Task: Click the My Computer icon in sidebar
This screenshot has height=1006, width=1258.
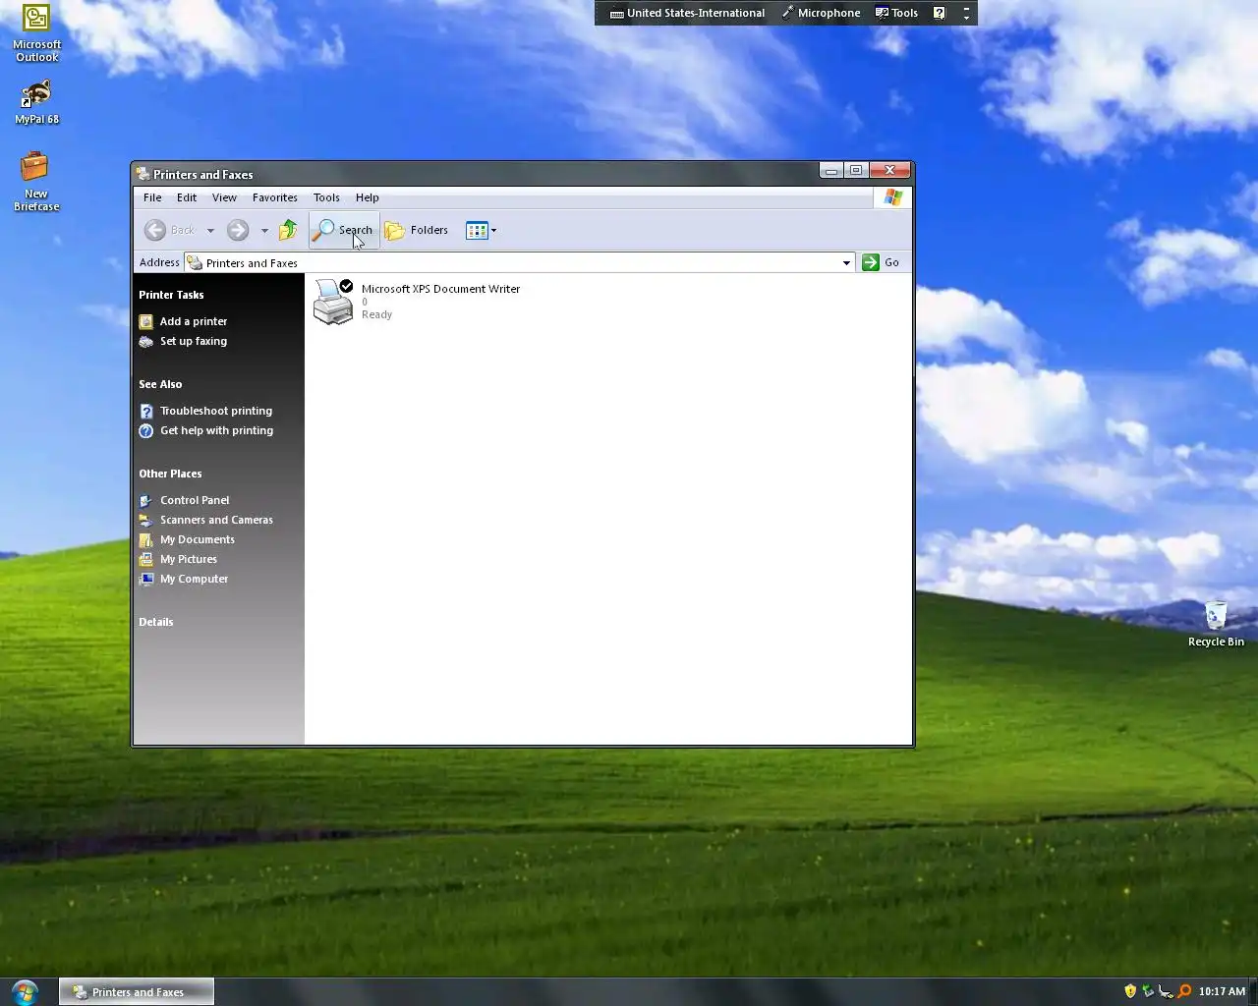Action: pyautogui.click(x=146, y=579)
